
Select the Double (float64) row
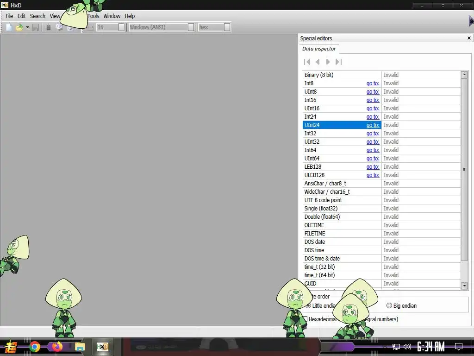[381, 217]
